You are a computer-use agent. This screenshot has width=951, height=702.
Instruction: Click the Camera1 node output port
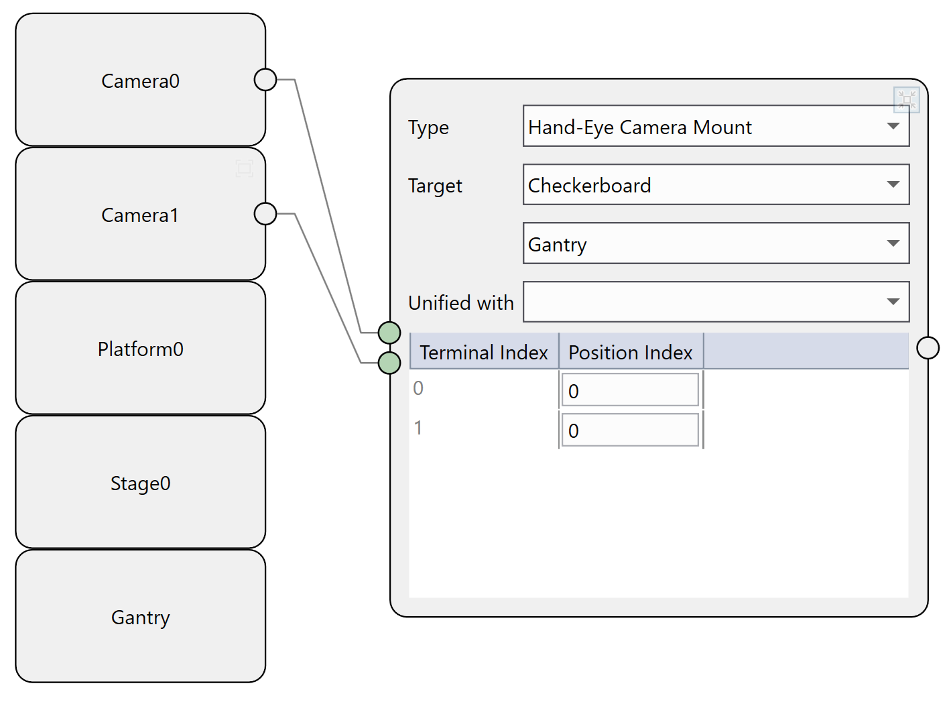(x=265, y=214)
